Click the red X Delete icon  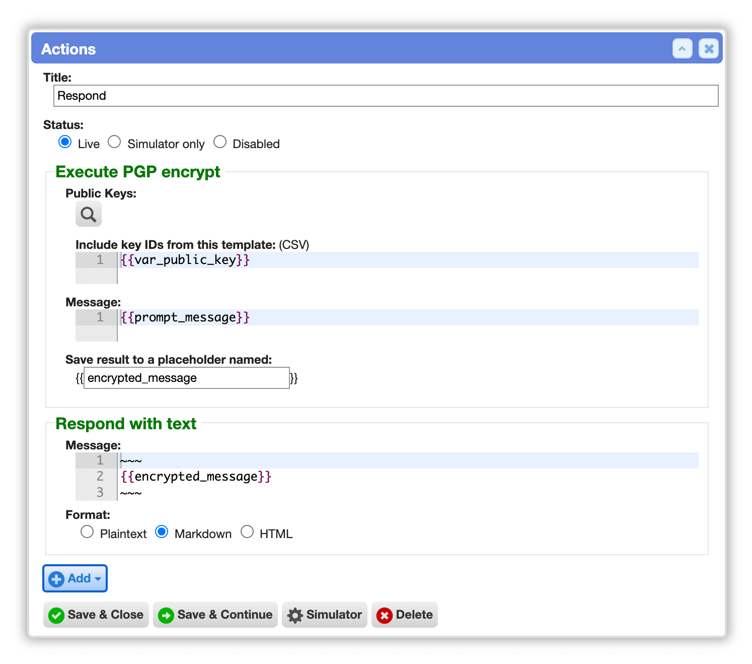385,615
